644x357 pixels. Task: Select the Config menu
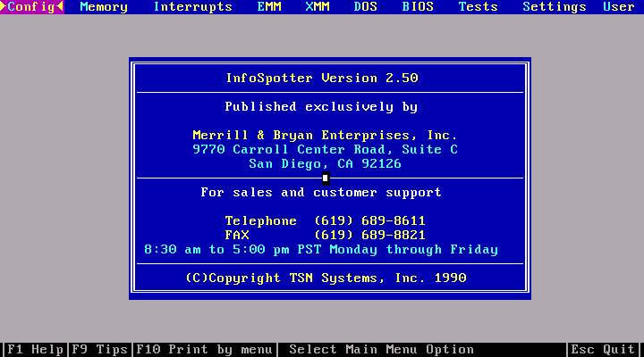pyautogui.click(x=31, y=7)
